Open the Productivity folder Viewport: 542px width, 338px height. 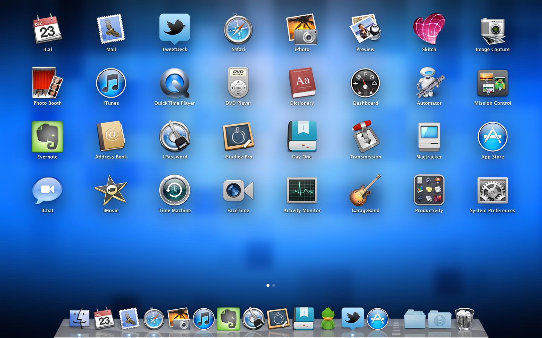pos(429,190)
